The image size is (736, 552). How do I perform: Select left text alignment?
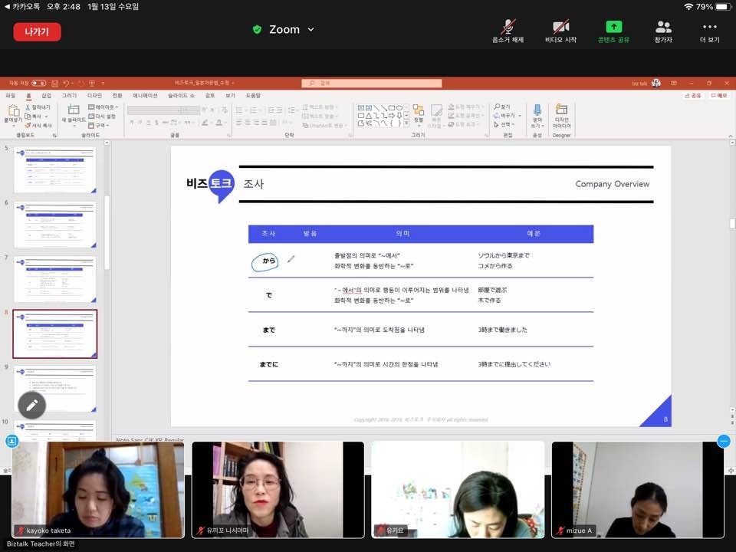click(239, 123)
